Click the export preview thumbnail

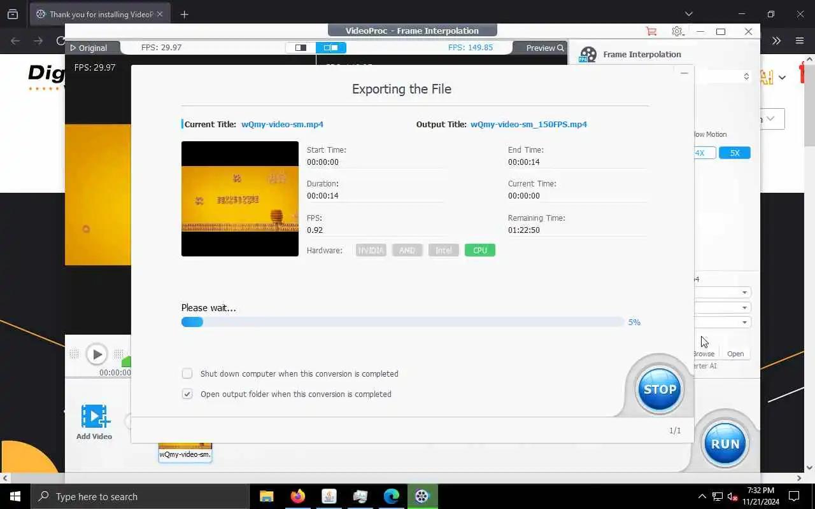click(x=240, y=199)
